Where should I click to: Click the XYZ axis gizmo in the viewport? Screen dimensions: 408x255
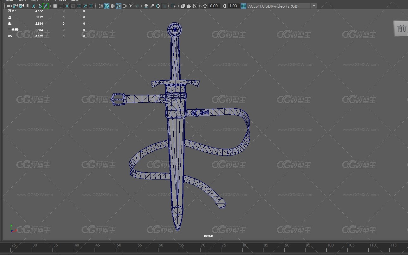[13, 228]
